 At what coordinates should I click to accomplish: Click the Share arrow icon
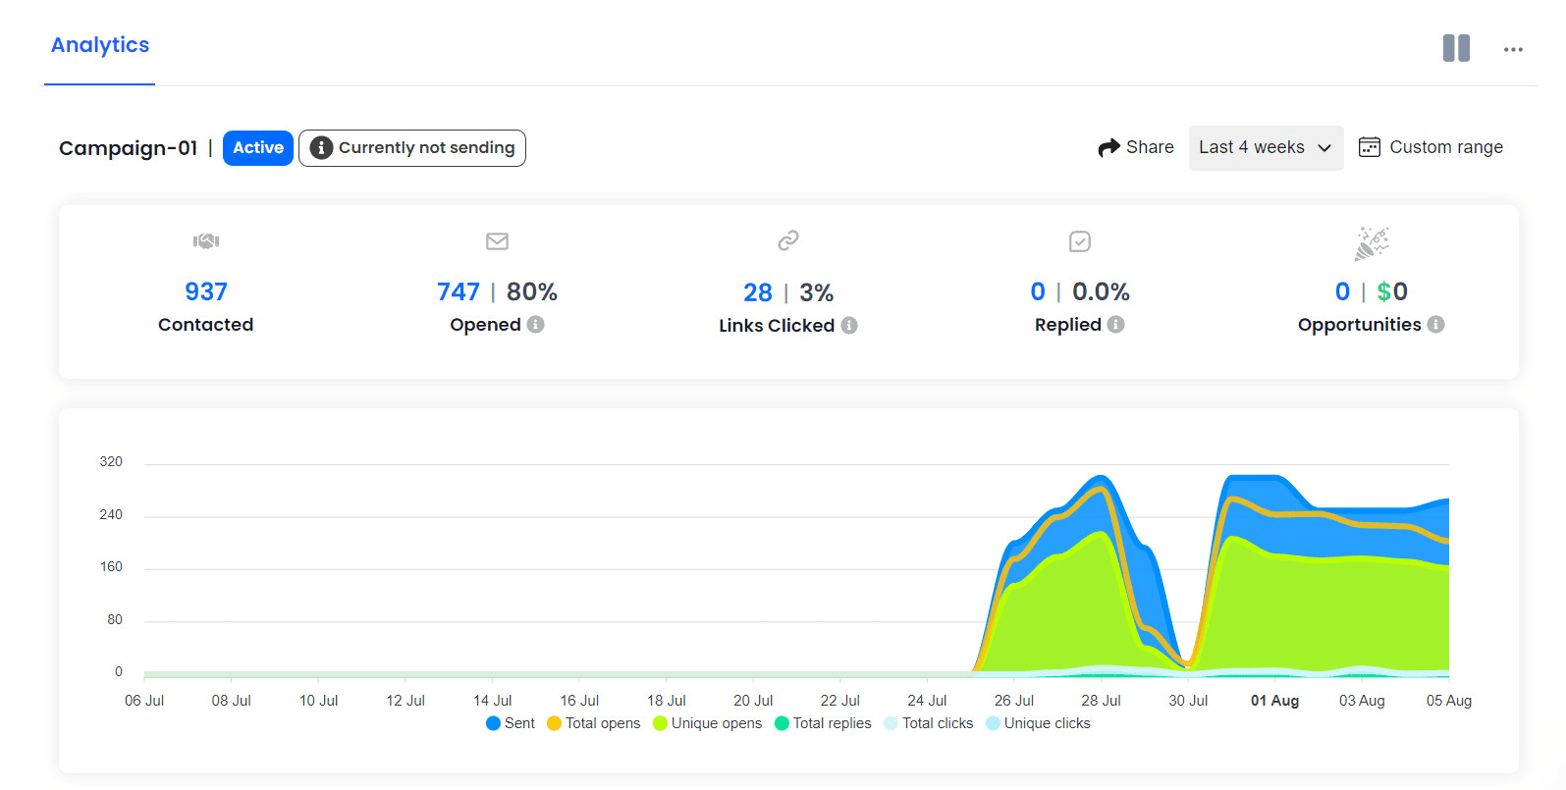(x=1108, y=147)
